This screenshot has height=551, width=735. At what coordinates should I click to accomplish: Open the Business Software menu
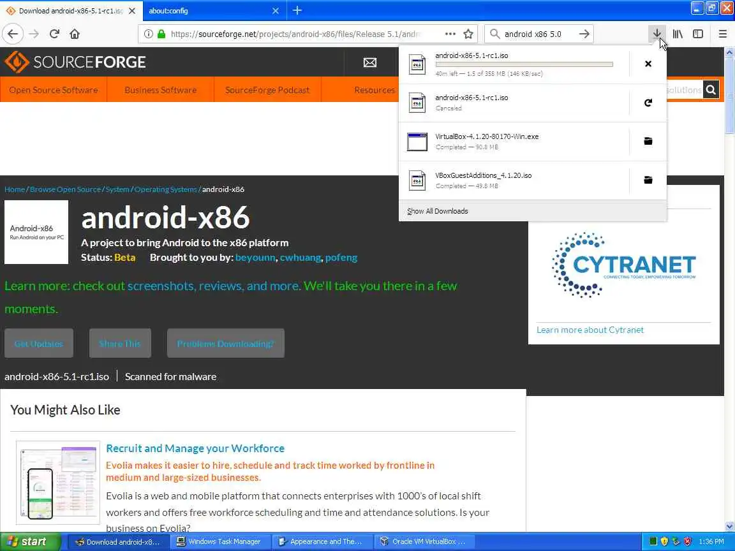[160, 89]
